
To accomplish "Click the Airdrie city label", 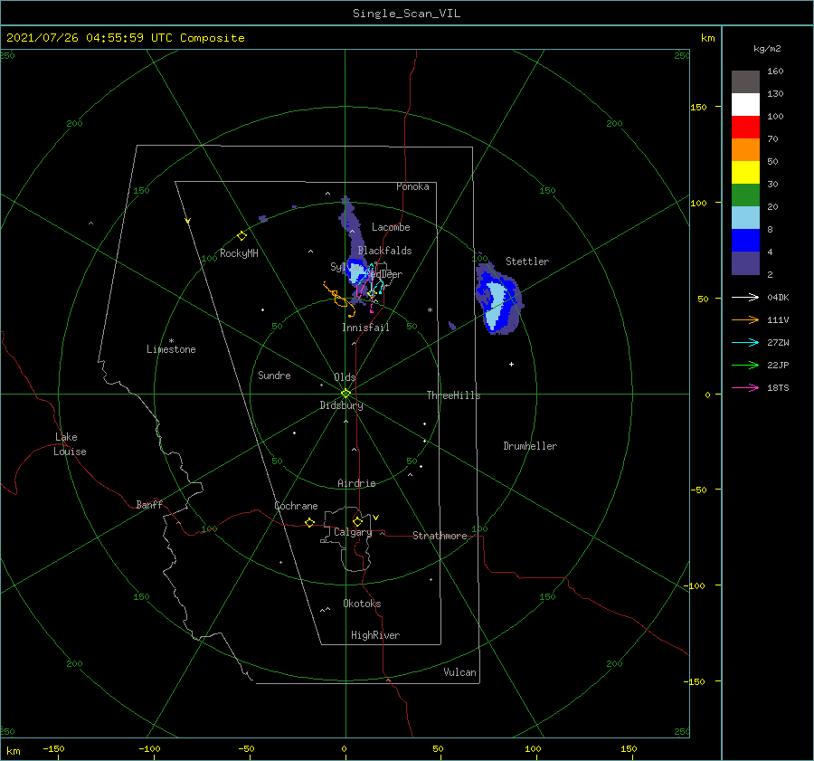I will [x=356, y=483].
